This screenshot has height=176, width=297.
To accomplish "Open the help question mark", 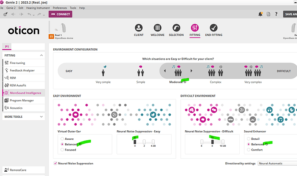I will [276, 14].
